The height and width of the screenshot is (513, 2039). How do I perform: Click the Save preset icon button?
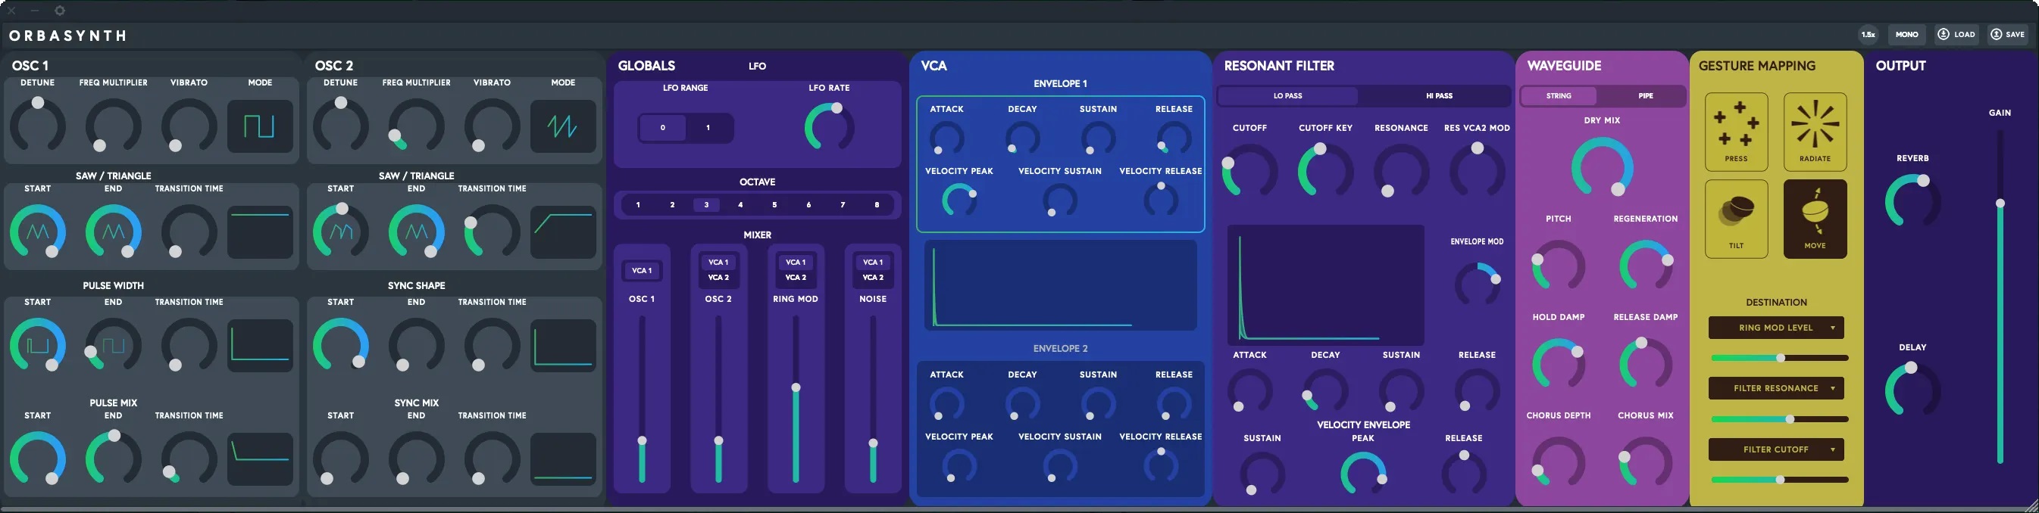tap(2008, 35)
